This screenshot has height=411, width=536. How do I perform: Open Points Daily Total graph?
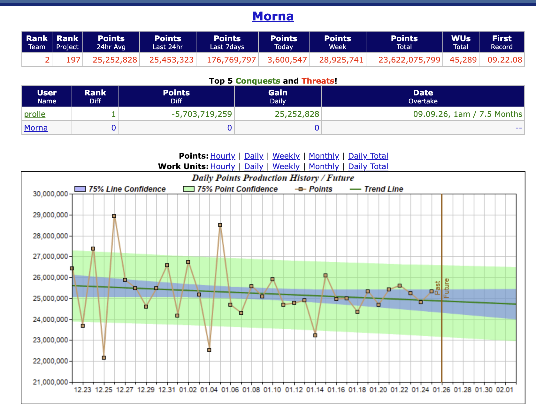coord(368,156)
